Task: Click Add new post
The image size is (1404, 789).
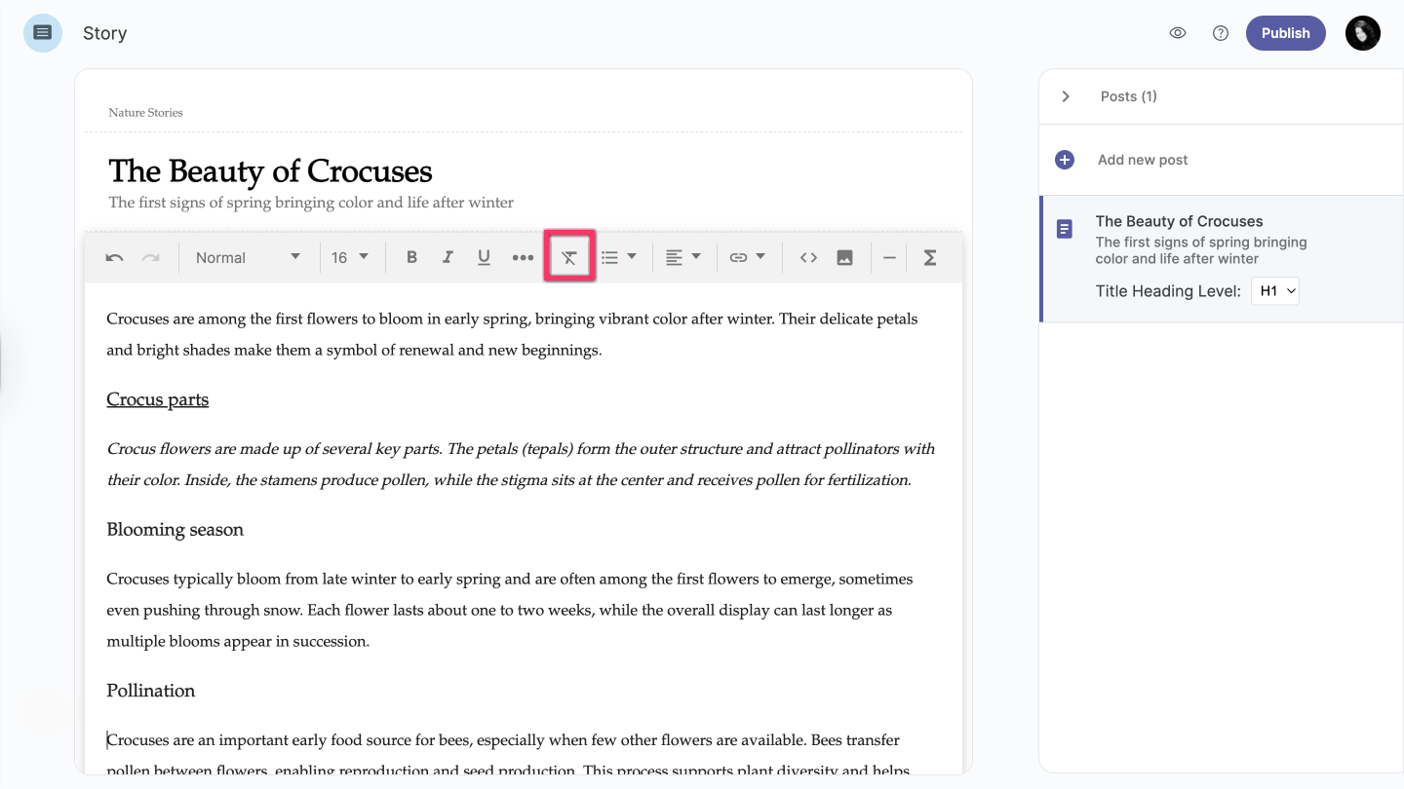Action: 1142,160
